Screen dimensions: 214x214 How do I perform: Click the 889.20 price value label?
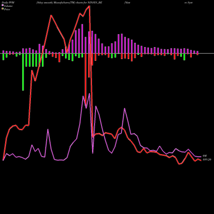click(207, 160)
